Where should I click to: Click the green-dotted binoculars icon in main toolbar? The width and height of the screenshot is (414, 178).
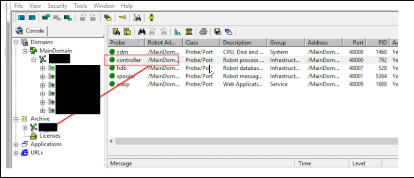(x=137, y=18)
